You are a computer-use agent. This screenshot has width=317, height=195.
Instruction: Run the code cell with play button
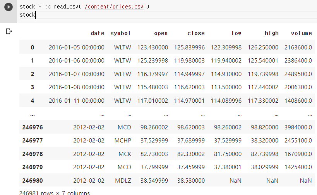(9, 7)
